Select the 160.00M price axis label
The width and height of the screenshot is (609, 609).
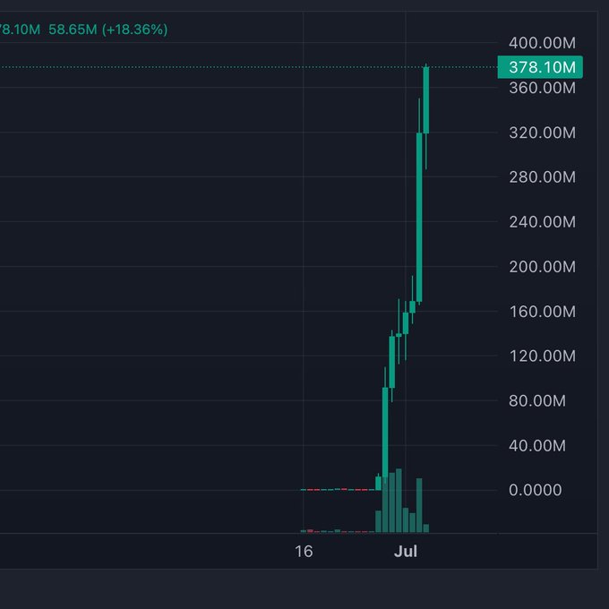click(x=542, y=312)
